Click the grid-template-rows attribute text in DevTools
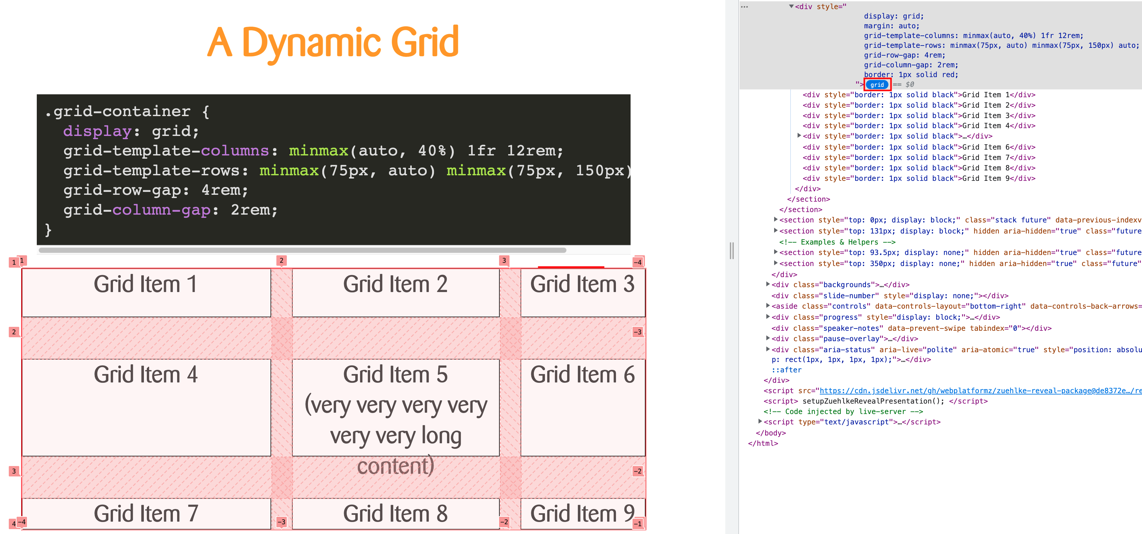The image size is (1142, 534). [1001, 45]
